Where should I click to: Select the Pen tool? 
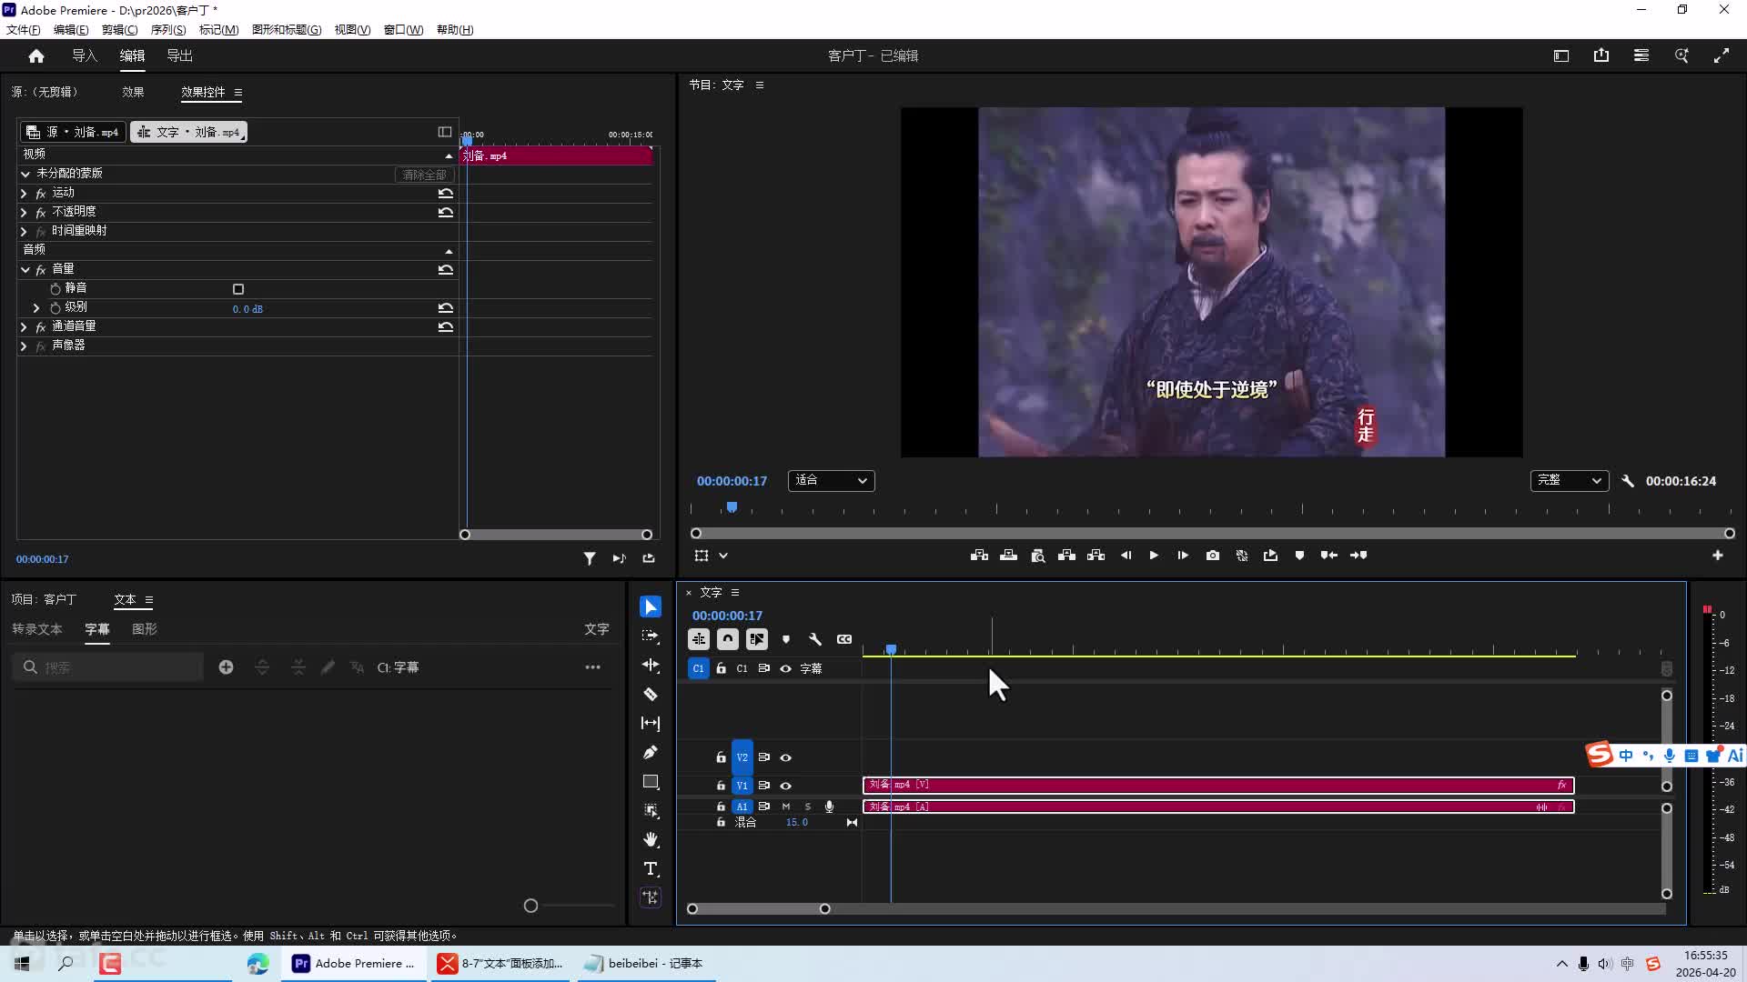pos(651,752)
